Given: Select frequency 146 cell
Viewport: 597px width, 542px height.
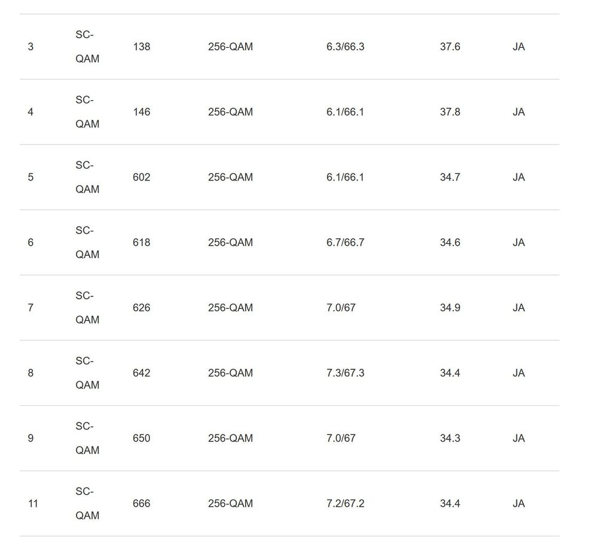Looking at the screenshot, I should point(142,112).
